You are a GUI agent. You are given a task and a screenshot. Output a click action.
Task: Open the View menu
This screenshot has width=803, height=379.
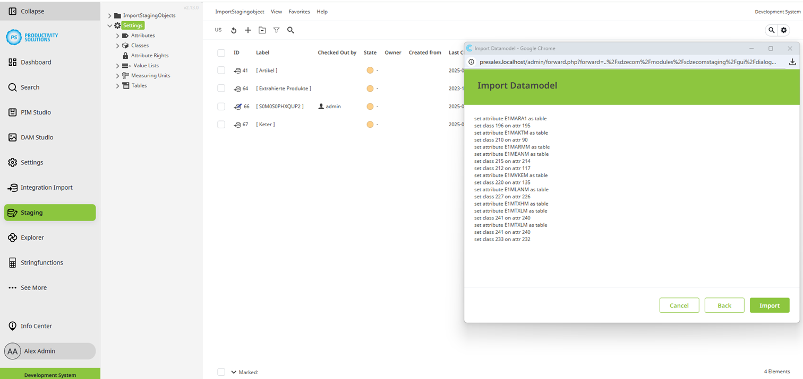276,11
